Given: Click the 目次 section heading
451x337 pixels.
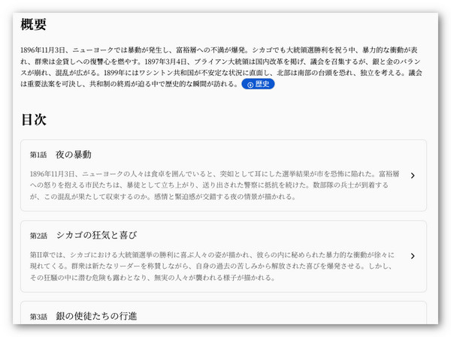Looking at the screenshot, I should 34,119.
